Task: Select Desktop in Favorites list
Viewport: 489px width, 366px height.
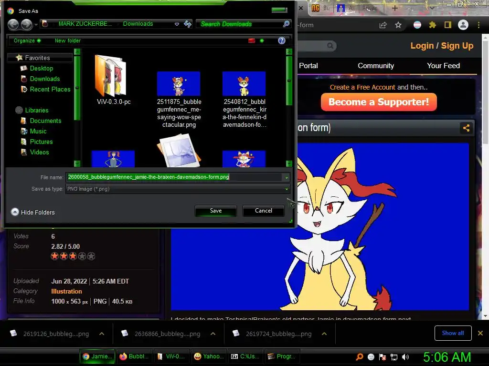Action: coord(42,68)
